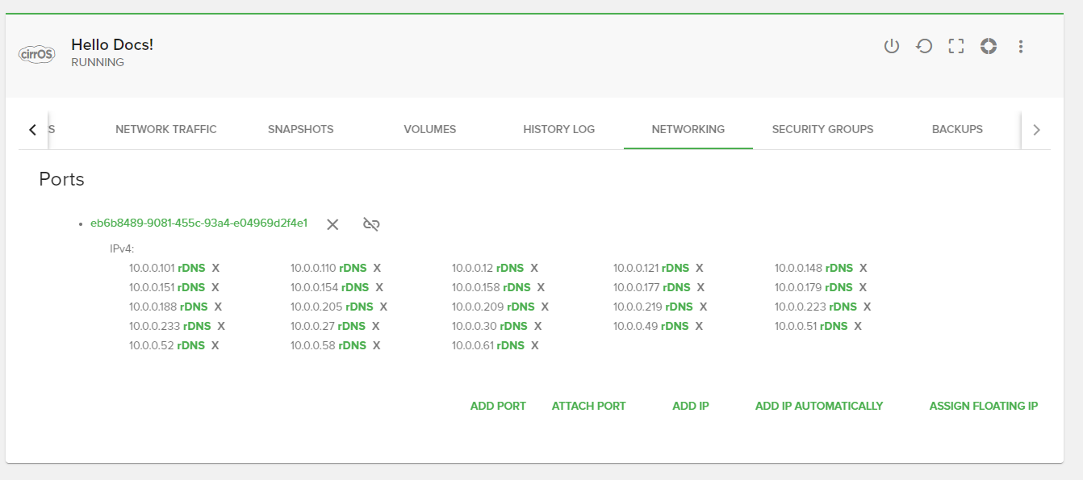
Task: Click the Add Port button
Action: point(498,406)
